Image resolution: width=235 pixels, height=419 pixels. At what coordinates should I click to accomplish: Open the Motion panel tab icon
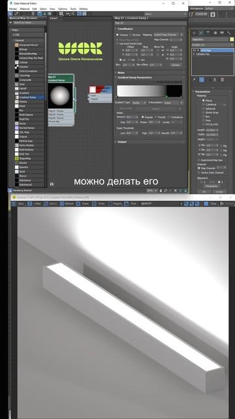click(x=215, y=33)
